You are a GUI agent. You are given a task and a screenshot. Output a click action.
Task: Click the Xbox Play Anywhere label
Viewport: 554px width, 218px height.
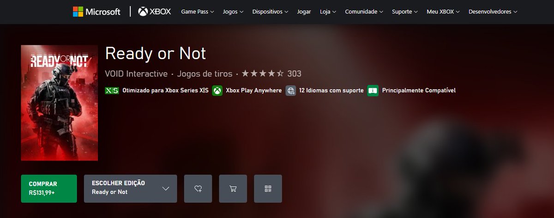tap(253, 91)
